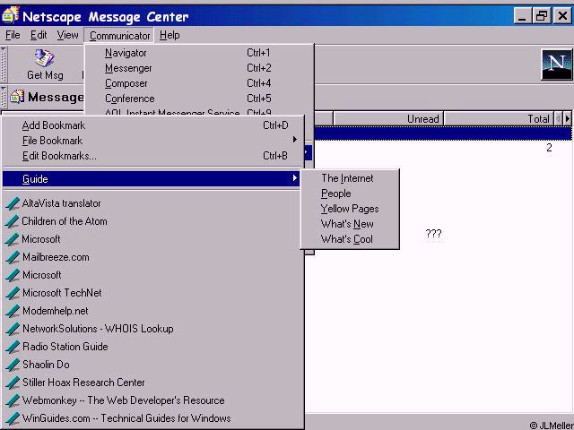
Task: Choose Composer from the Communicator menu
Action: 199,83
